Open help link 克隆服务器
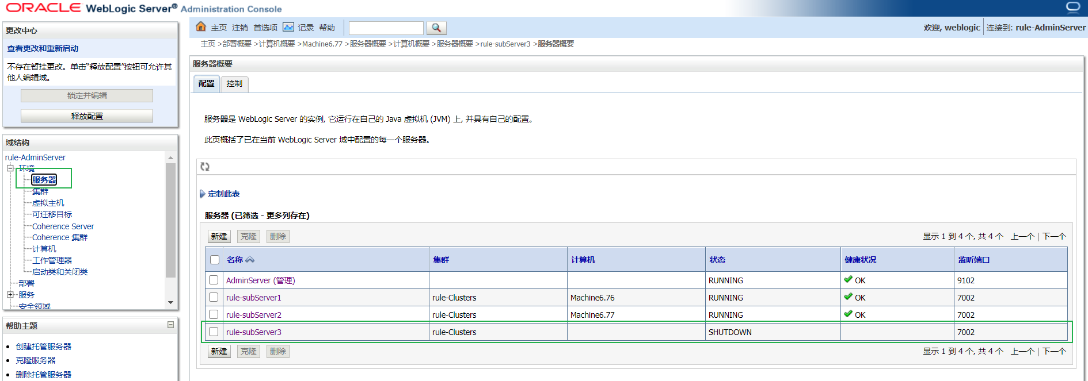This screenshot has width=1088, height=381. pos(36,360)
